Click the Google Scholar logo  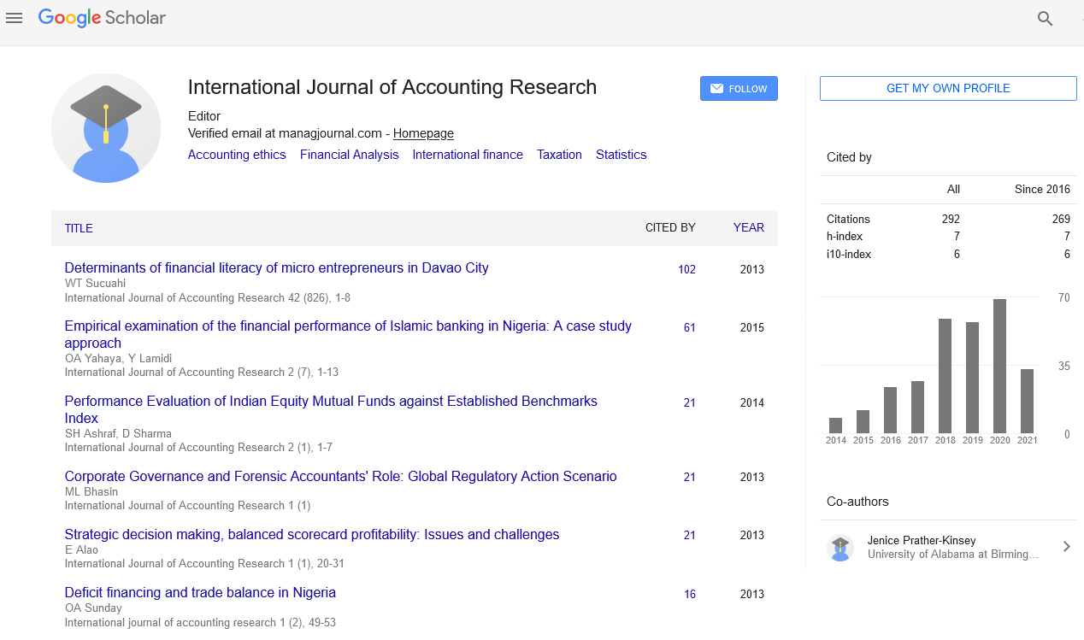(x=102, y=18)
